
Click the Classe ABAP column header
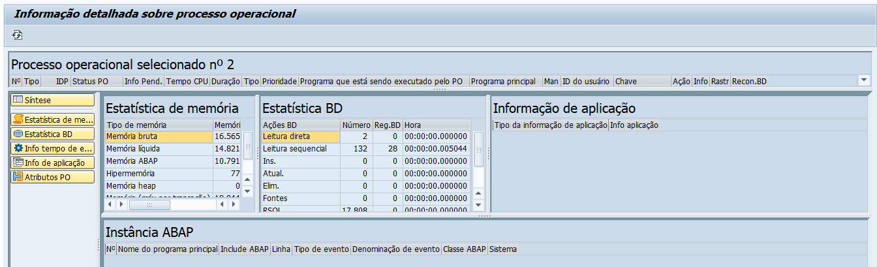(x=465, y=249)
